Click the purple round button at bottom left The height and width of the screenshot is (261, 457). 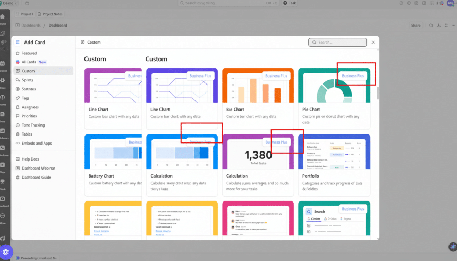pyautogui.click(x=6, y=252)
